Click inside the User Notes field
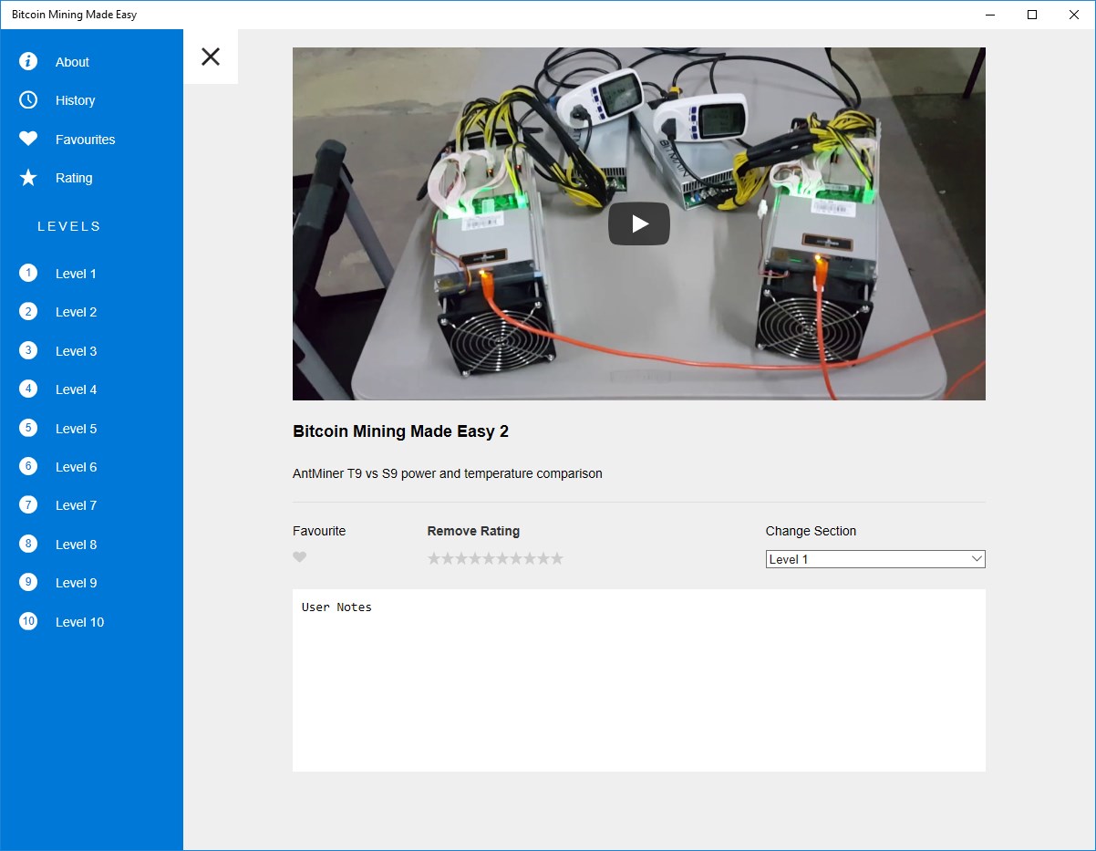Image resolution: width=1096 pixels, height=851 pixels. 638,680
